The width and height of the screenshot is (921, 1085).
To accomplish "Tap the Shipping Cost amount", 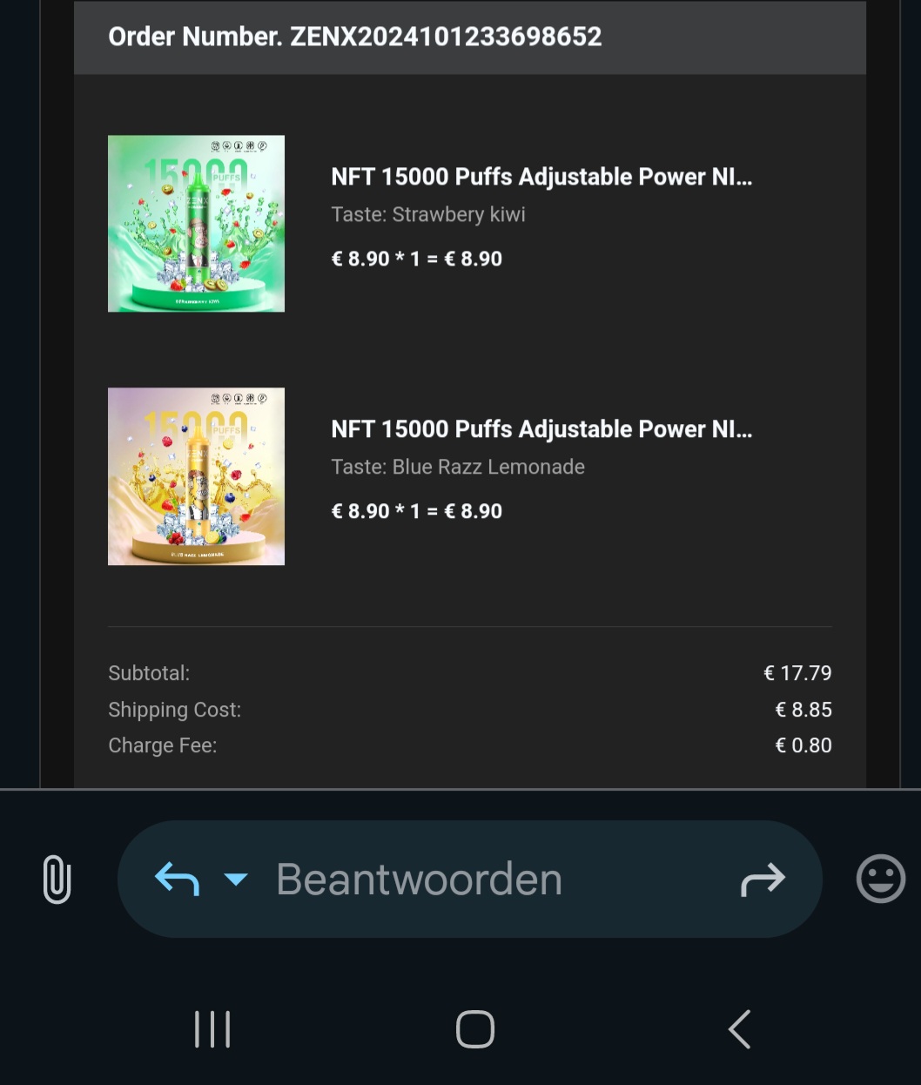I will coord(803,709).
